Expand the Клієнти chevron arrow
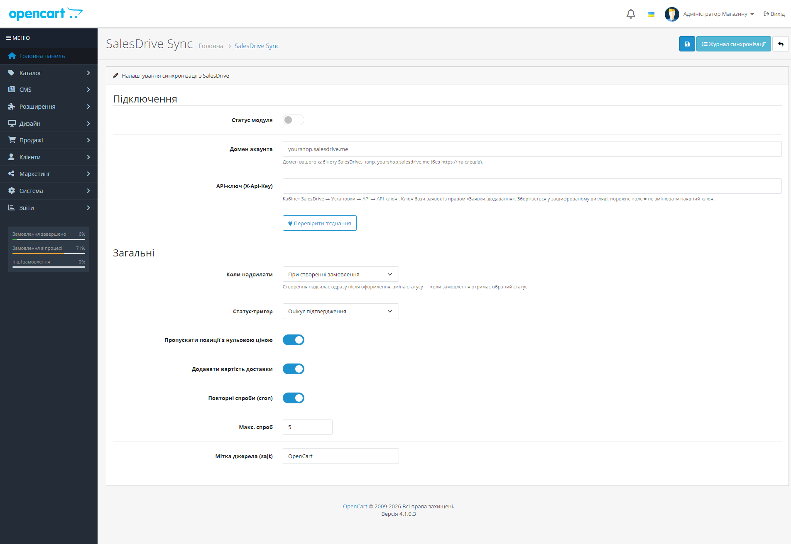 88,157
